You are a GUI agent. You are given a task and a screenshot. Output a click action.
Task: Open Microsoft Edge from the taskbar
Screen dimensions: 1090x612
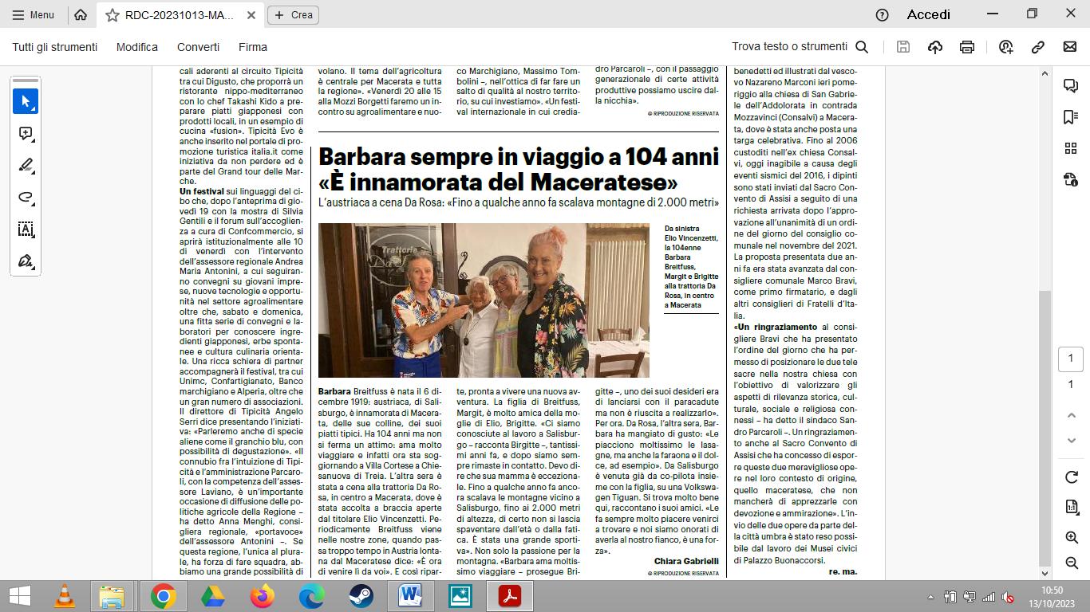click(x=311, y=596)
